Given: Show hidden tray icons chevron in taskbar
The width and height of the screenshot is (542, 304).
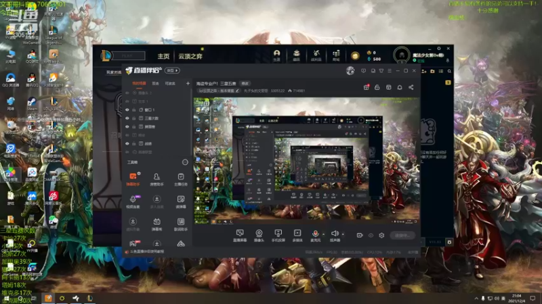Looking at the screenshot, I should tap(476, 298).
